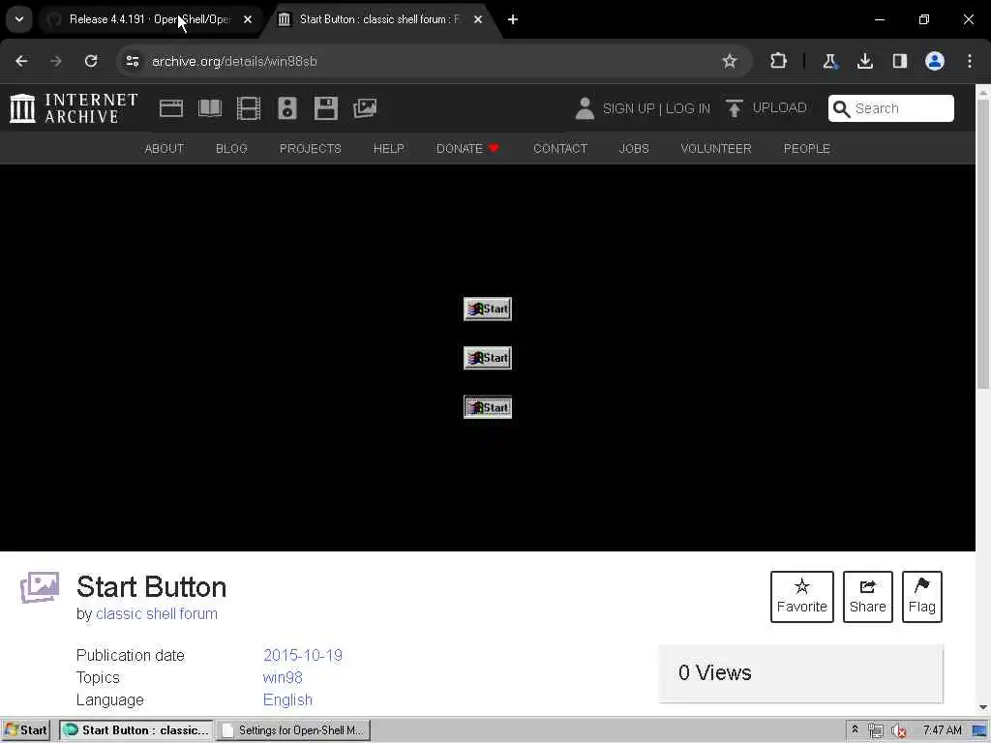Viewport: 991px width, 743px height.
Task: Open the CONTACT menu item
Action: click(x=560, y=148)
